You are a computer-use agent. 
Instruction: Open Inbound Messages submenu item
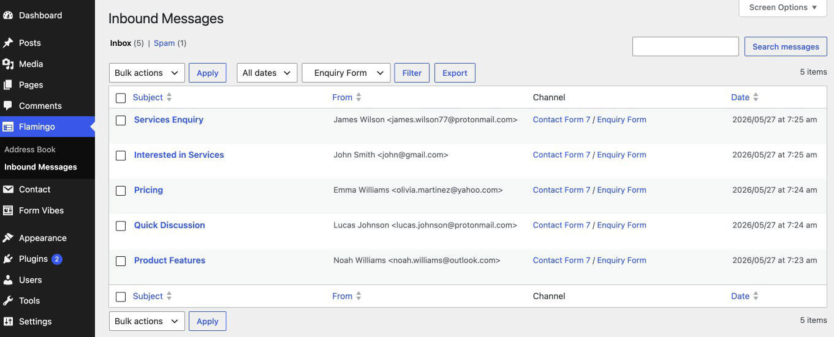click(40, 167)
